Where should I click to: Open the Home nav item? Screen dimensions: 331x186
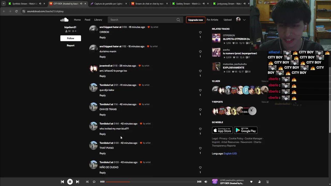77,20
